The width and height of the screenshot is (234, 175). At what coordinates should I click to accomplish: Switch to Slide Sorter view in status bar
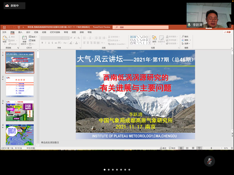click(x=187, y=148)
